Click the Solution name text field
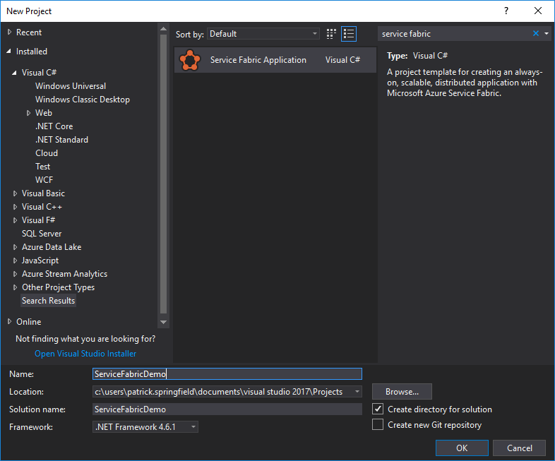Screen dimensions: 555x461 [227, 409]
